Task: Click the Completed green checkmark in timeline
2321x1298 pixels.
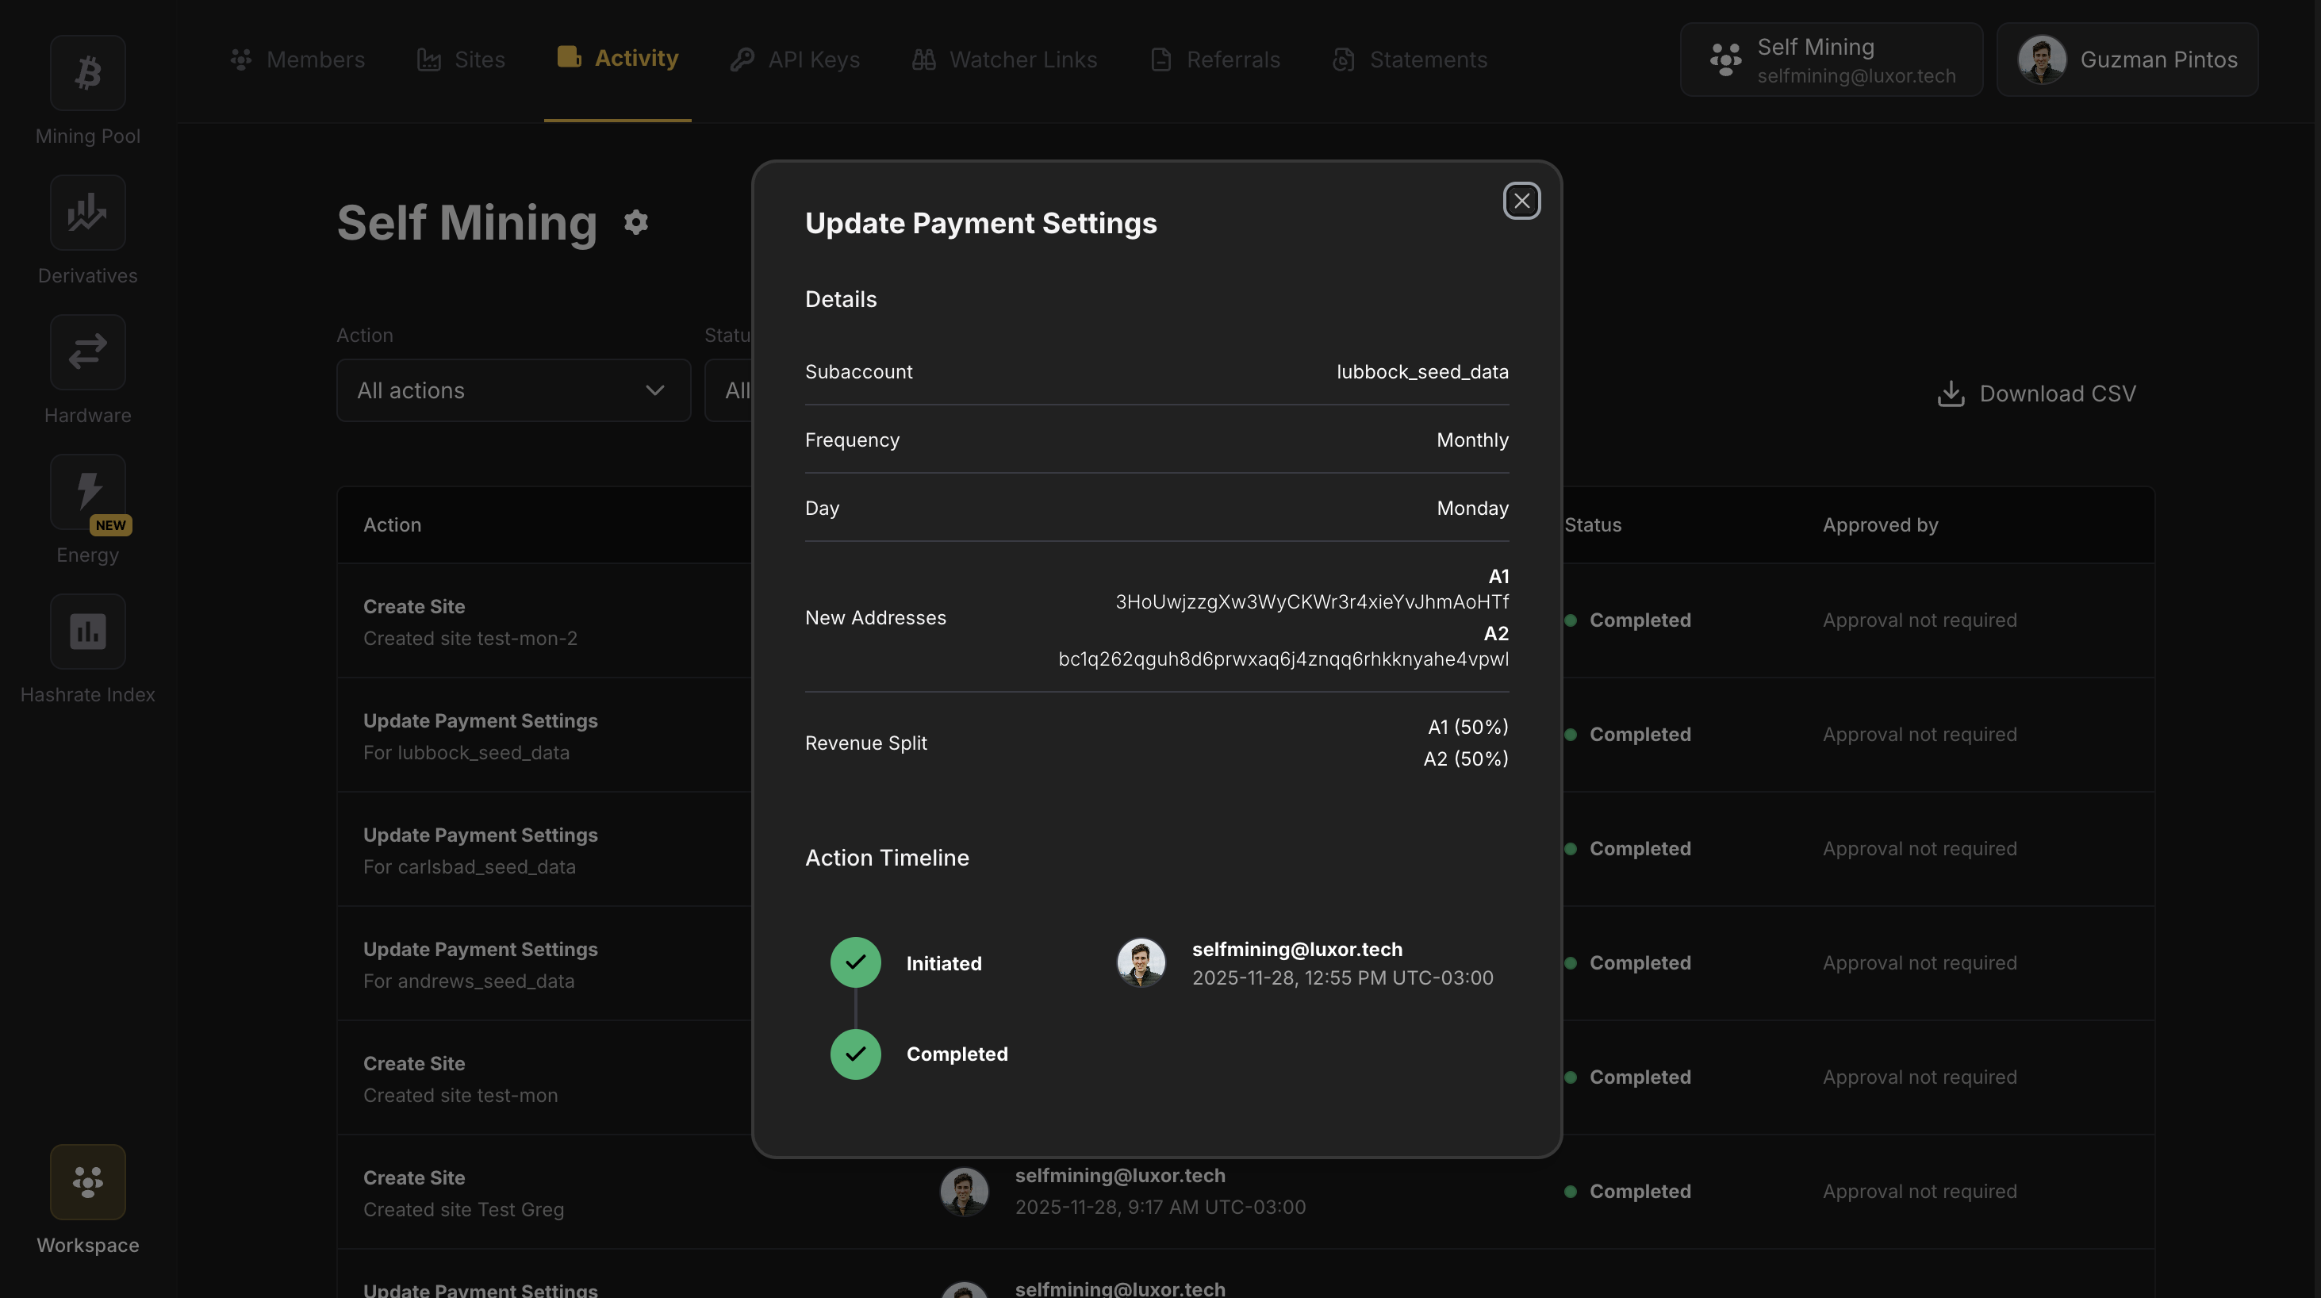Action: point(855,1054)
